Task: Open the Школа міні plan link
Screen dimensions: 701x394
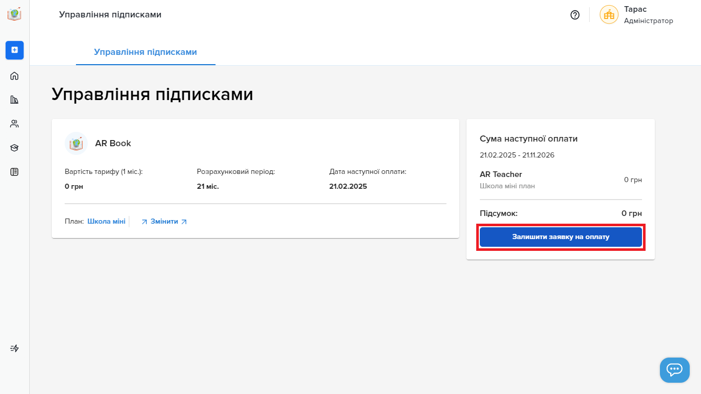Action: click(106, 222)
